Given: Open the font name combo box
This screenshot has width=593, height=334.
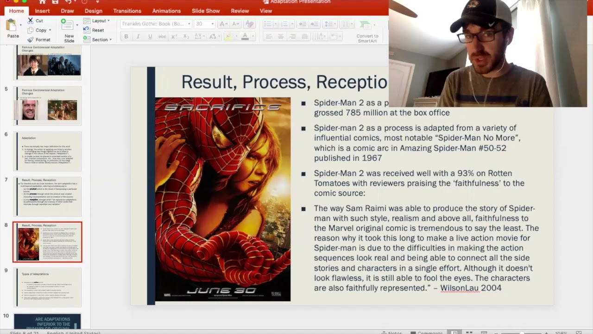Looking at the screenshot, I should tap(156, 24).
